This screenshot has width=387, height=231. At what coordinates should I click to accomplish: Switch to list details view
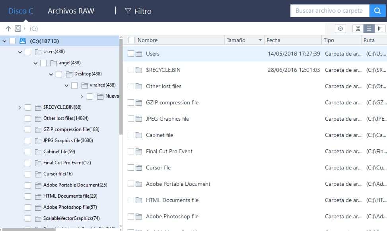point(369,29)
